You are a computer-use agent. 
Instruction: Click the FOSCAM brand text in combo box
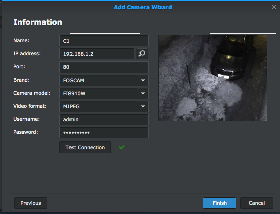click(x=74, y=81)
